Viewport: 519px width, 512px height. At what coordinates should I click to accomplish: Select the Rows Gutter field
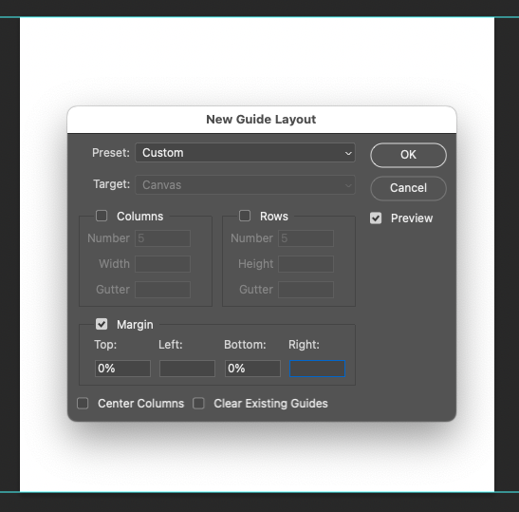[306, 290]
